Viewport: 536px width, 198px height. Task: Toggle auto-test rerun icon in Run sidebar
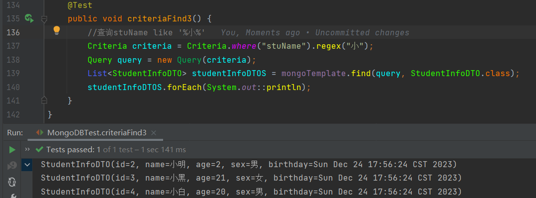[x=12, y=182]
